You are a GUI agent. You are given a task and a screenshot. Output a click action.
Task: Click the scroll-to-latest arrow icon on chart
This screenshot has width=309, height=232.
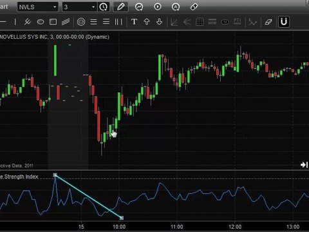click(x=304, y=165)
